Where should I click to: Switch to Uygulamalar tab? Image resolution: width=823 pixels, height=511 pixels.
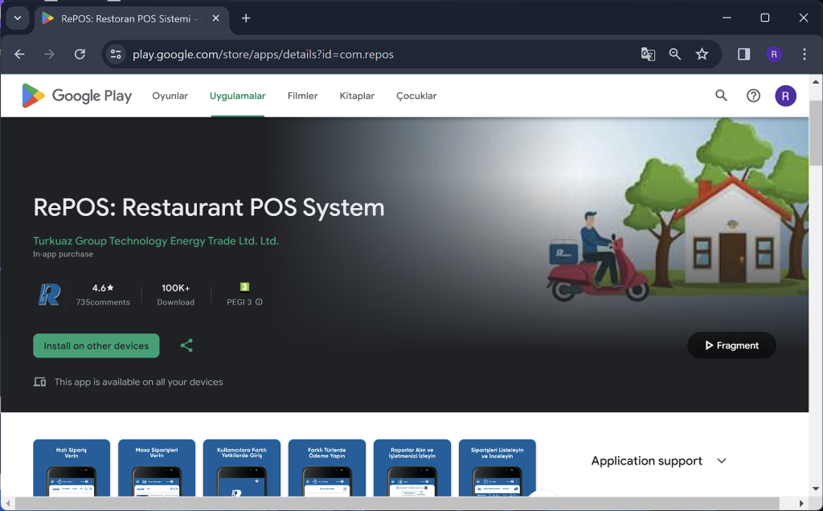click(x=238, y=96)
